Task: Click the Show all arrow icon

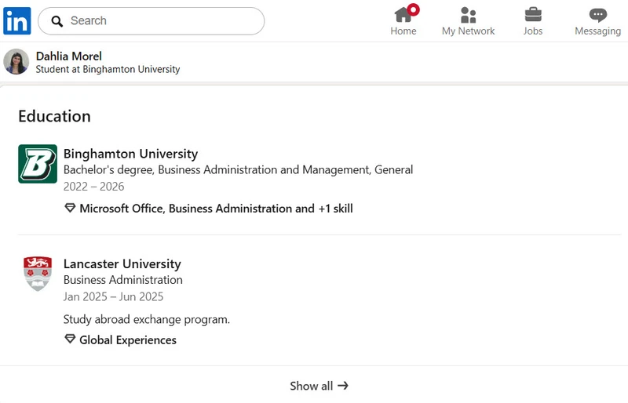Action: click(343, 386)
